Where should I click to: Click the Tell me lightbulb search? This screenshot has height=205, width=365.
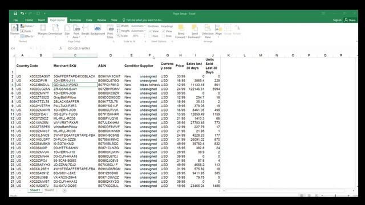[x=124, y=20]
